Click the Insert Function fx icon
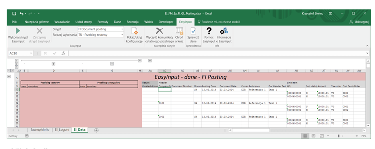The image size is (375, 149). click(63, 53)
